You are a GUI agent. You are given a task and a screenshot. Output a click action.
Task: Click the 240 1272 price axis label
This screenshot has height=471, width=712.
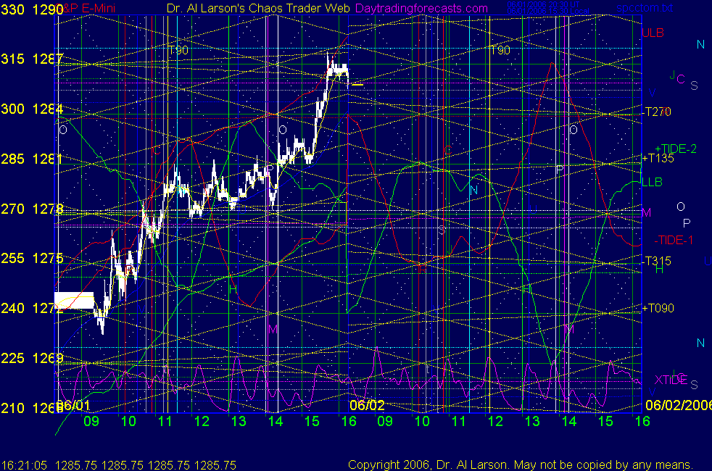(x=32, y=309)
